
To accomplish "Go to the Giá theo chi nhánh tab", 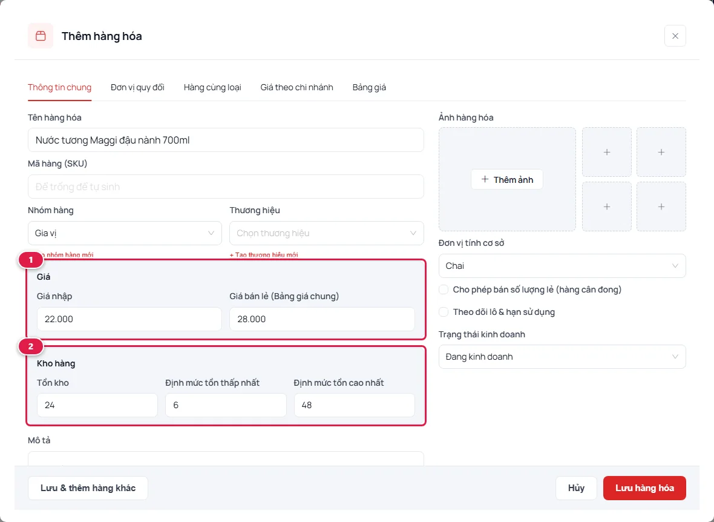I will pos(297,87).
